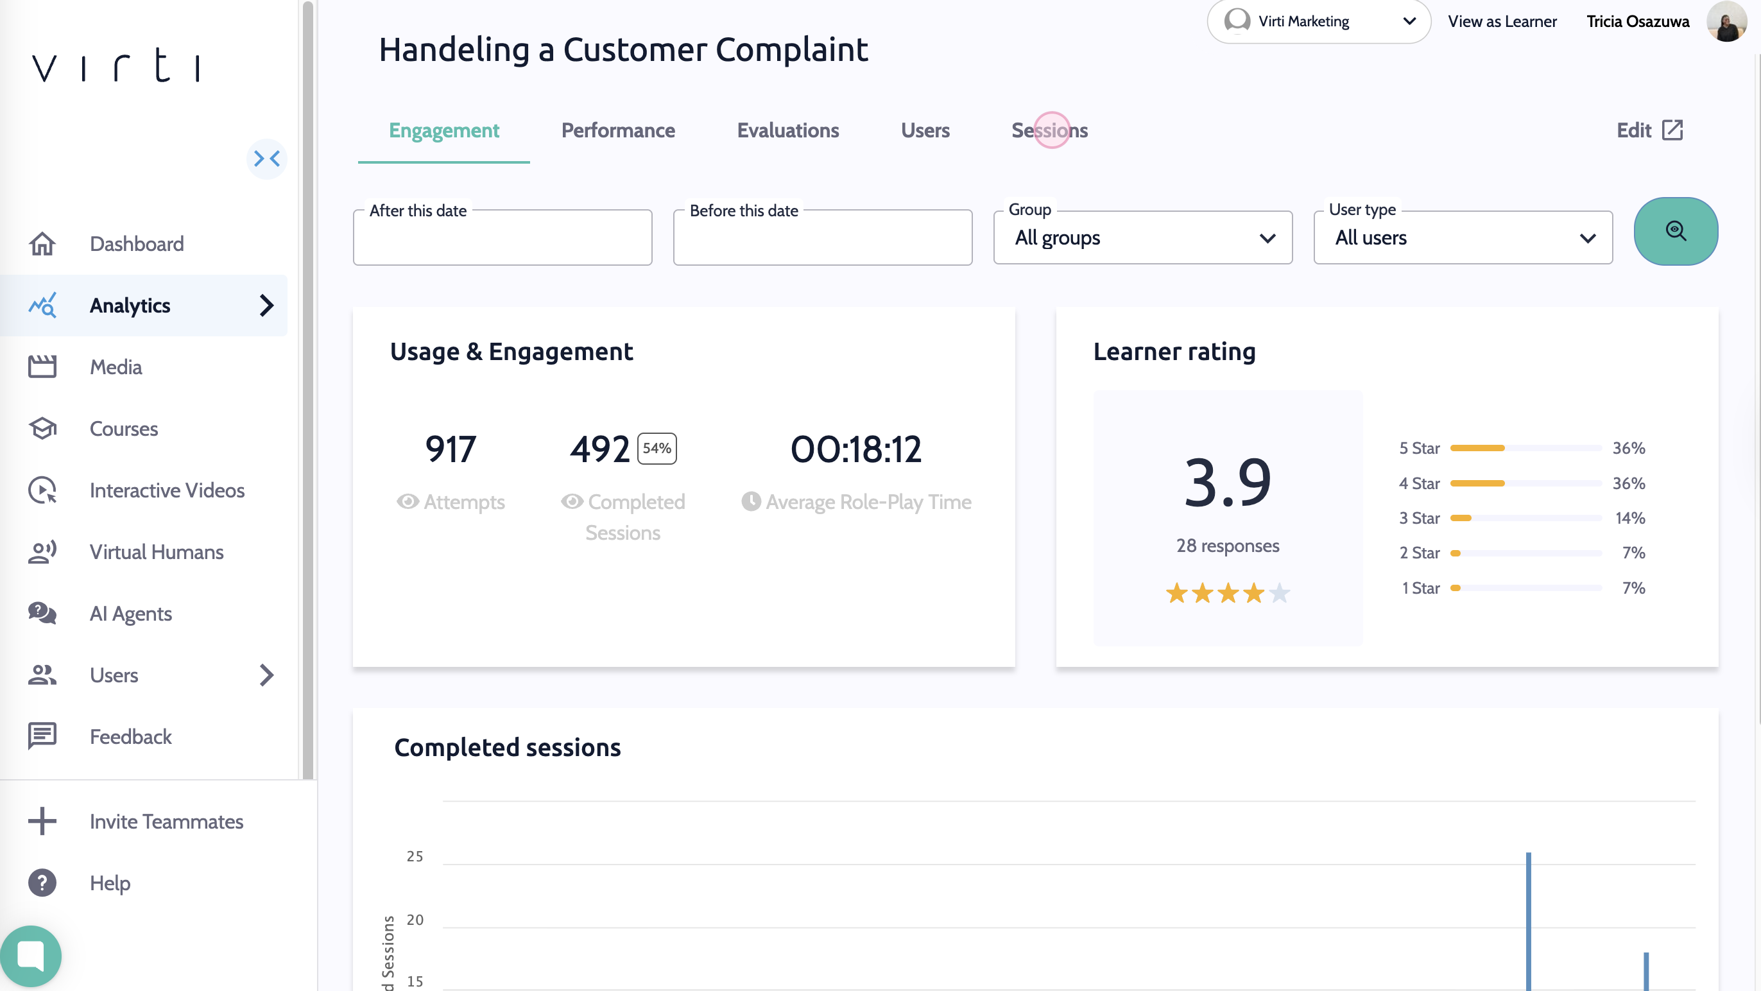1761x991 pixels.
Task: Open the Virti Marketing organization selector
Action: (1318, 21)
